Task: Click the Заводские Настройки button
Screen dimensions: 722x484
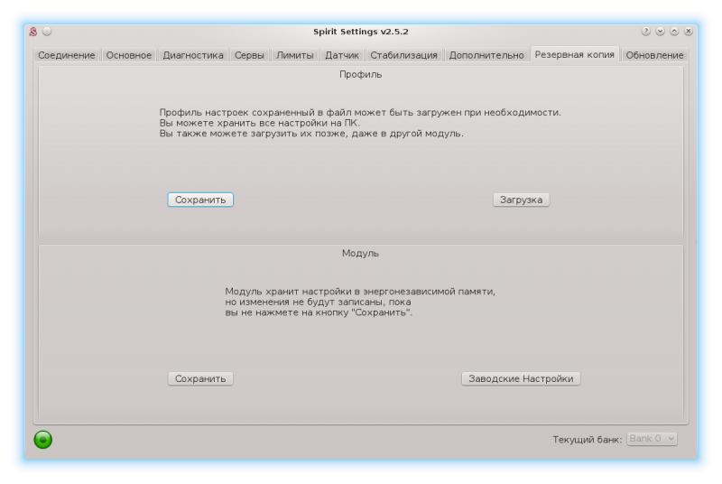Action: [x=521, y=378]
